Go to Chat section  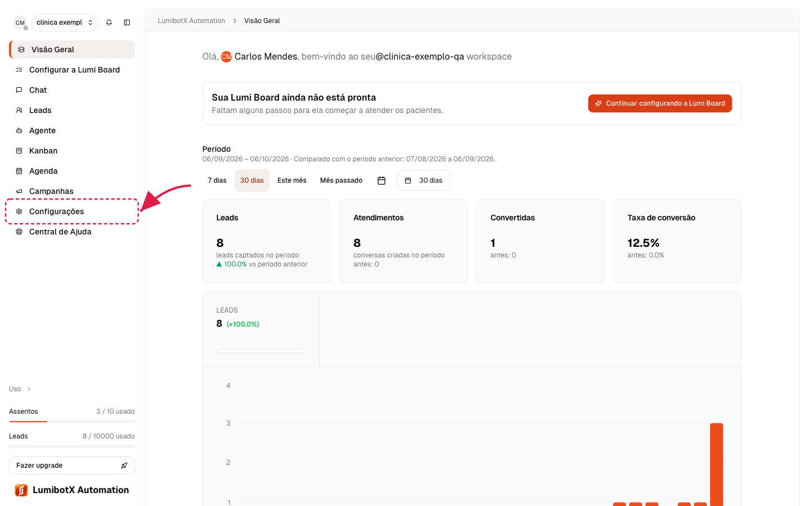(72, 90)
